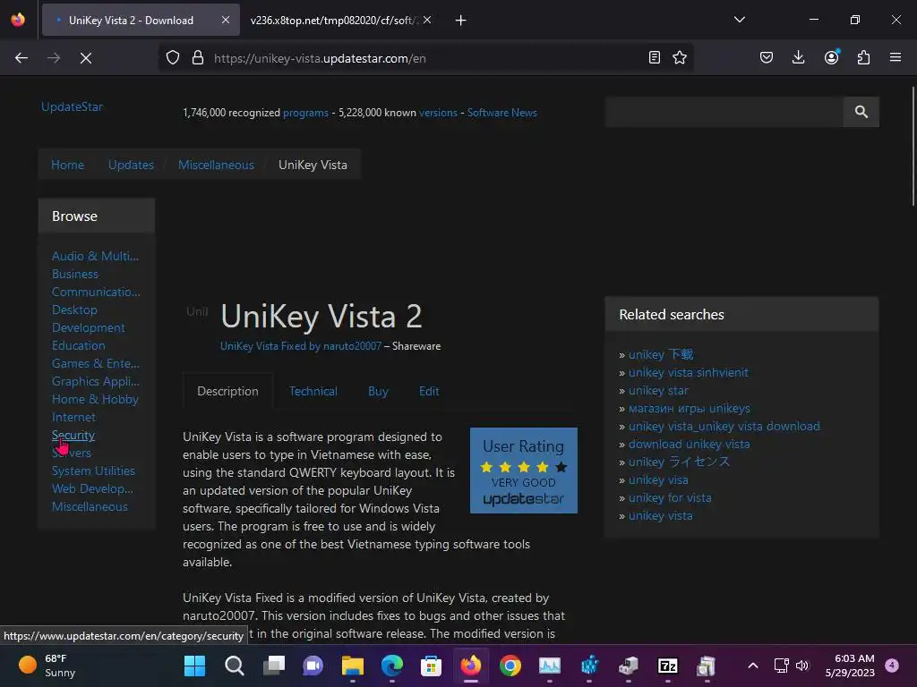Open Microsoft Store from taskbar
Viewport: 917px width, 687px height.
[431, 666]
